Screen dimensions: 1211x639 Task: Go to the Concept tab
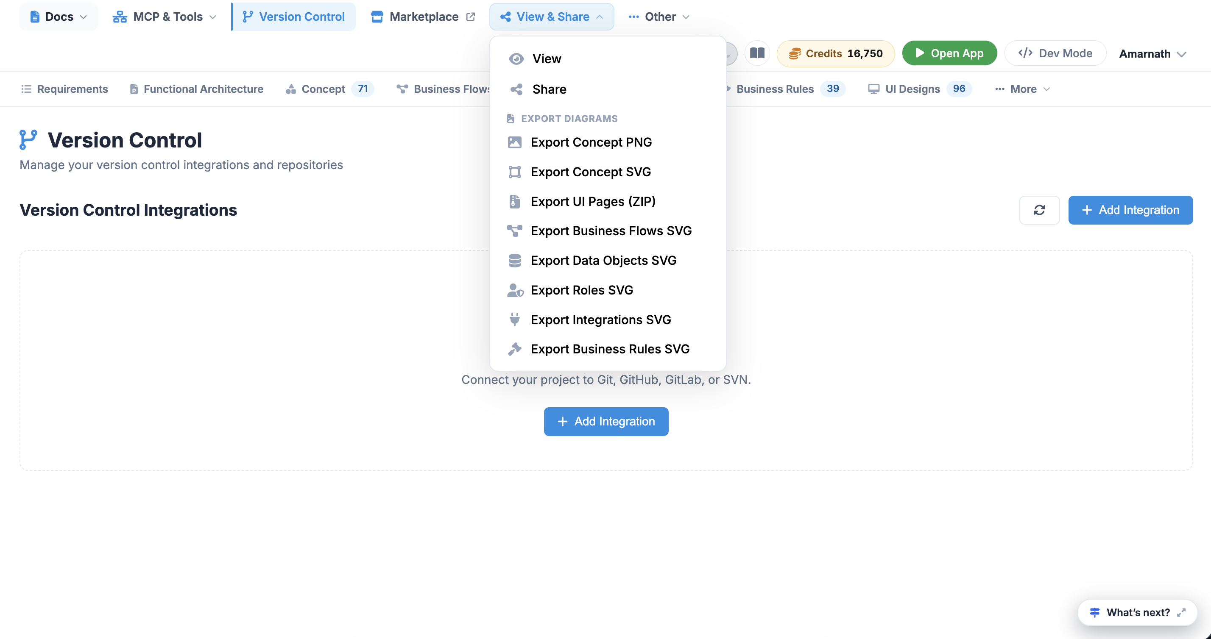(329, 89)
